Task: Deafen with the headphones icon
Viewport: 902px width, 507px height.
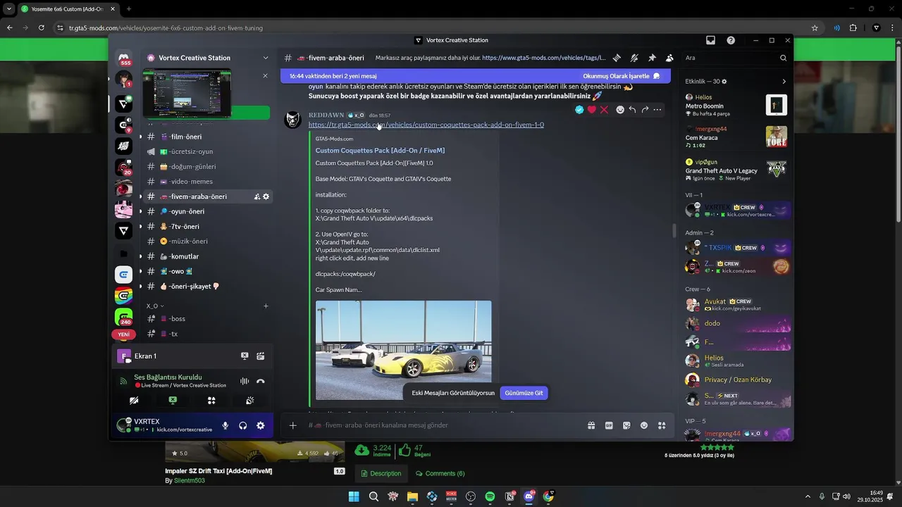Action: tap(242, 425)
